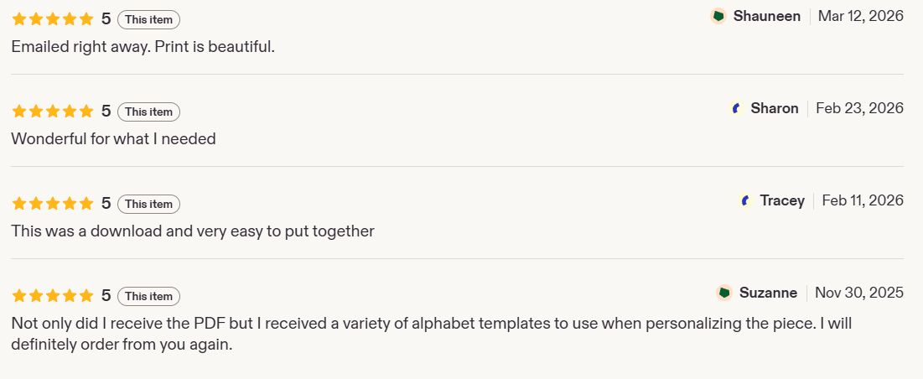Click the review text "Wonderful for what I needed"
Screen dimensions: 923x379
point(114,139)
